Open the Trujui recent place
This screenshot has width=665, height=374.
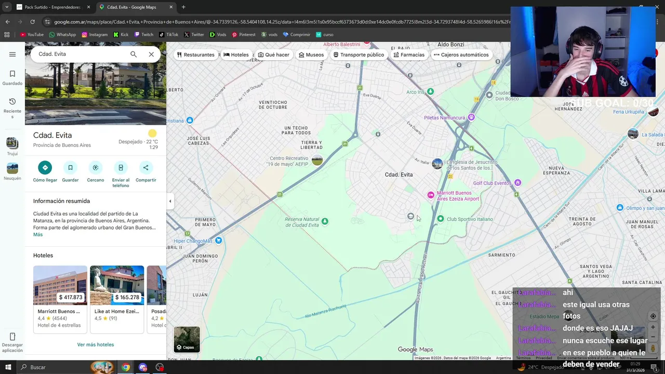click(x=12, y=146)
